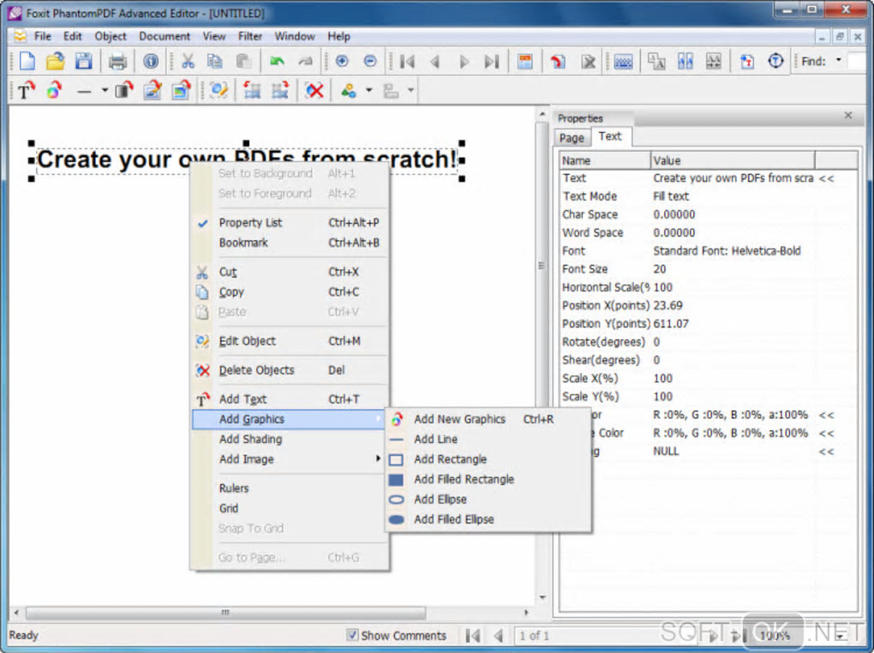
Task: Click the Undo arrow icon
Action: (x=277, y=61)
